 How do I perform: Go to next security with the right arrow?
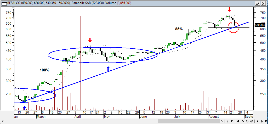click(x=262, y=121)
